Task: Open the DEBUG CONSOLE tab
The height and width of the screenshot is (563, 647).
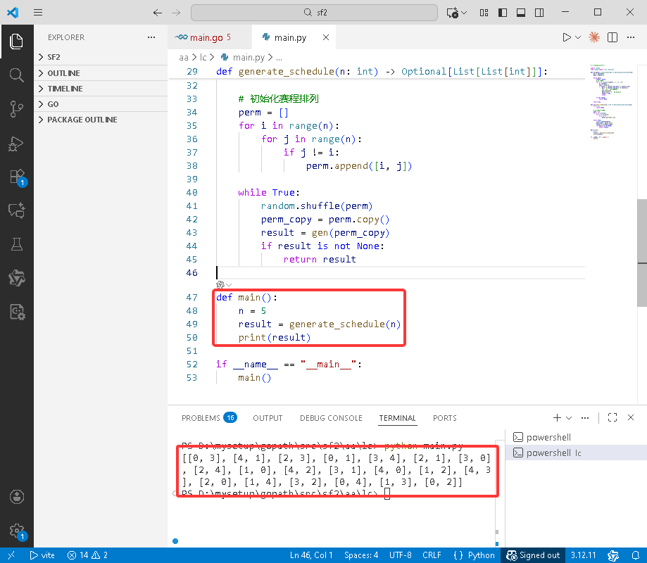Action: (x=331, y=418)
